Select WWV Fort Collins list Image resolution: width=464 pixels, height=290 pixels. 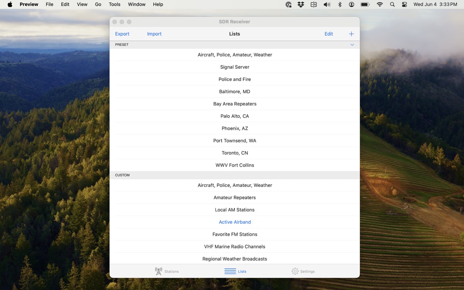coord(234,165)
